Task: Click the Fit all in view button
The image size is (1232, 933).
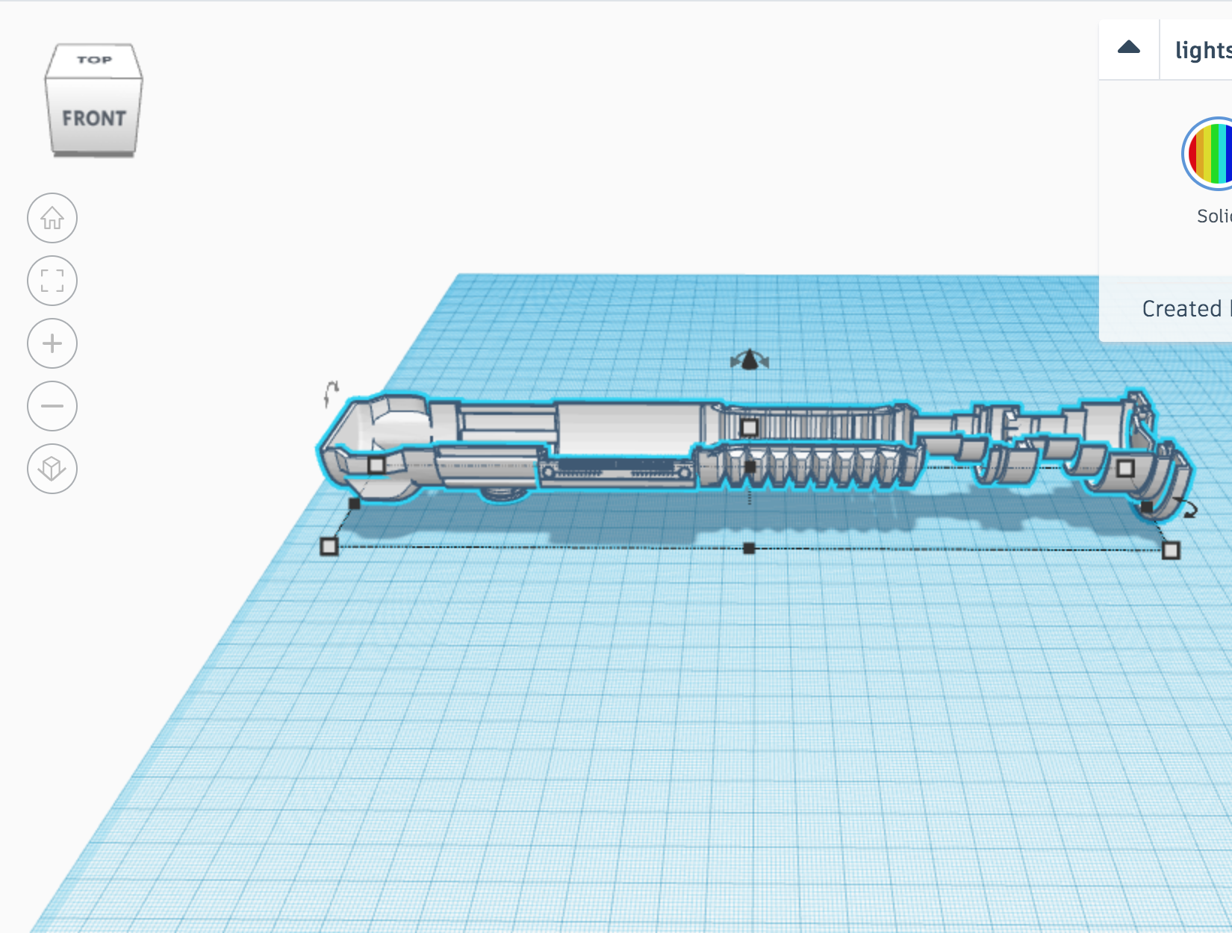Action: [52, 281]
